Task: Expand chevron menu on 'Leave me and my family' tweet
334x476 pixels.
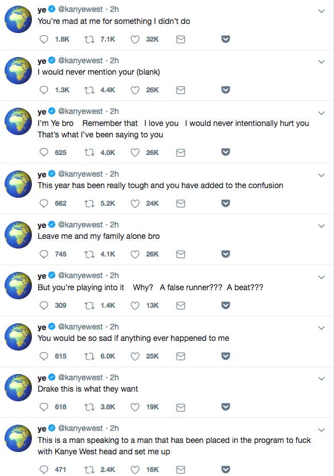Action: 321,226
